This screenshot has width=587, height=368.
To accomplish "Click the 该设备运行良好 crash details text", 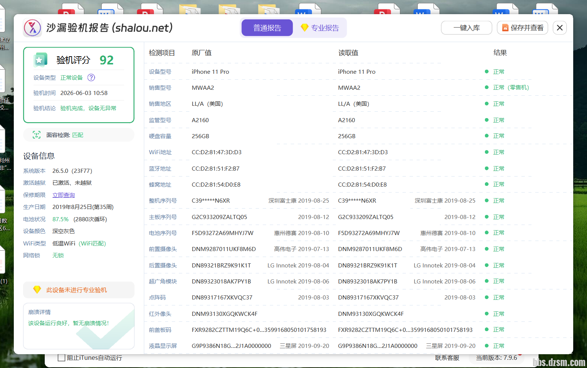I will [x=69, y=323].
